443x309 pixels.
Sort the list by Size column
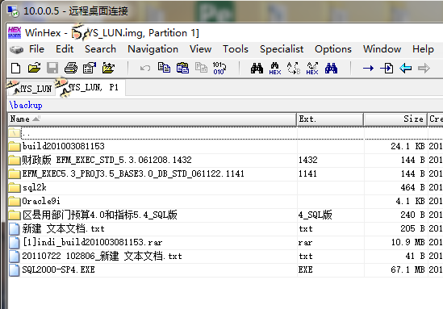click(395, 119)
